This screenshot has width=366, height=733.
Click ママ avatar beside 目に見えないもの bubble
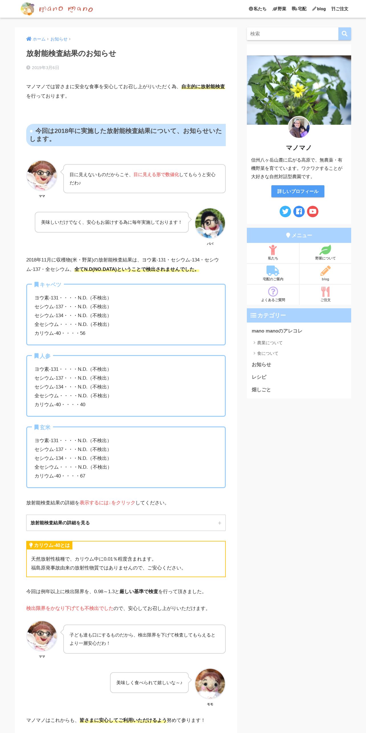point(42,176)
